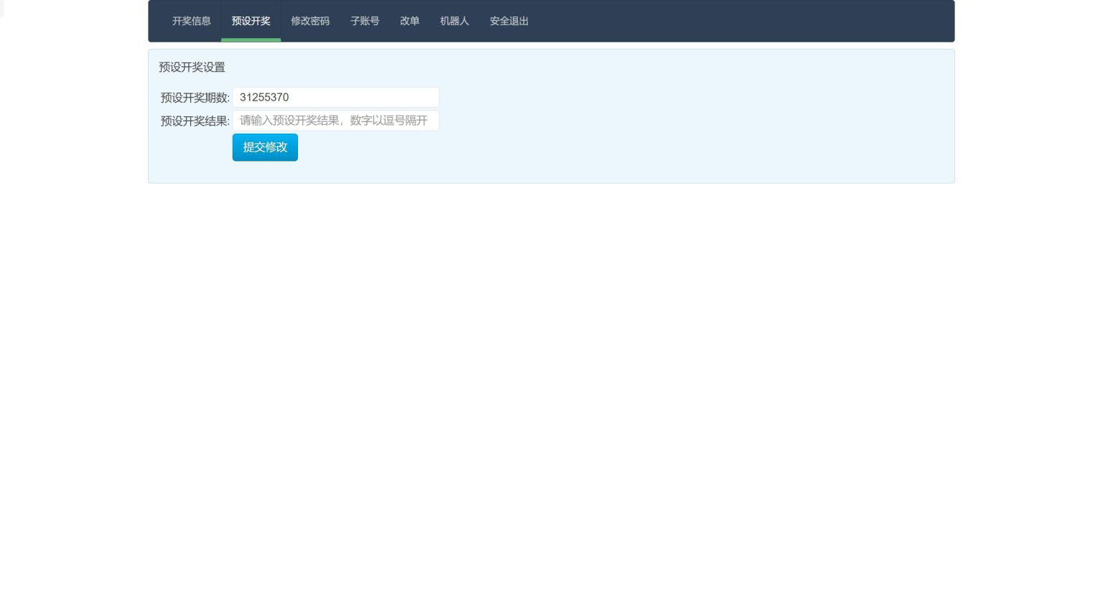Click into the 预设开奖结果 input box
This screenshot has width=1103, height=591.
pos(335,121)
